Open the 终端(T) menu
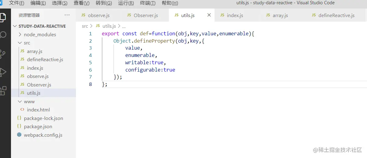The height and width of the screenshot is (158, 367). click(x=148, y=3)
